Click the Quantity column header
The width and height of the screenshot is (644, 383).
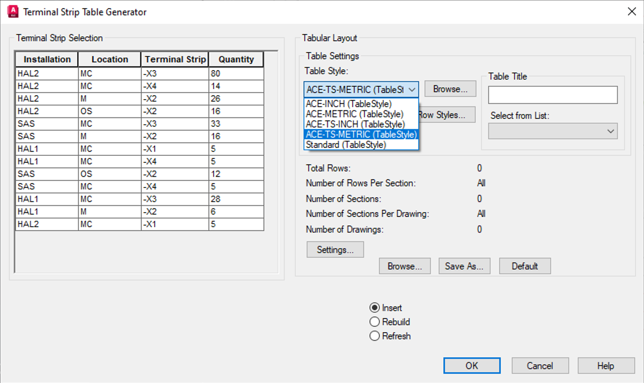236,59
